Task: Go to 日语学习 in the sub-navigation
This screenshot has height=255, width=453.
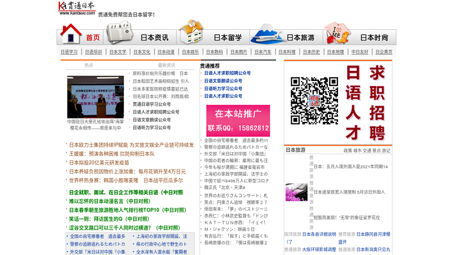Action: coord(69,52)
